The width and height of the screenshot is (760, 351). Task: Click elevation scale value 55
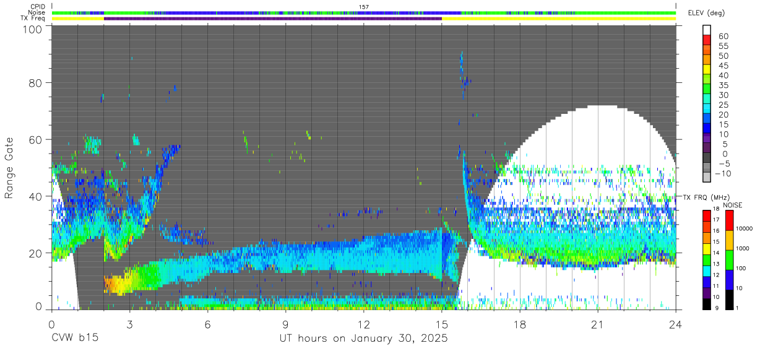coord(723,46)
